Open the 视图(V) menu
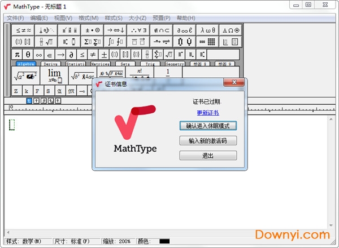This screenshot has width=339, height=248. click(63, 18)
